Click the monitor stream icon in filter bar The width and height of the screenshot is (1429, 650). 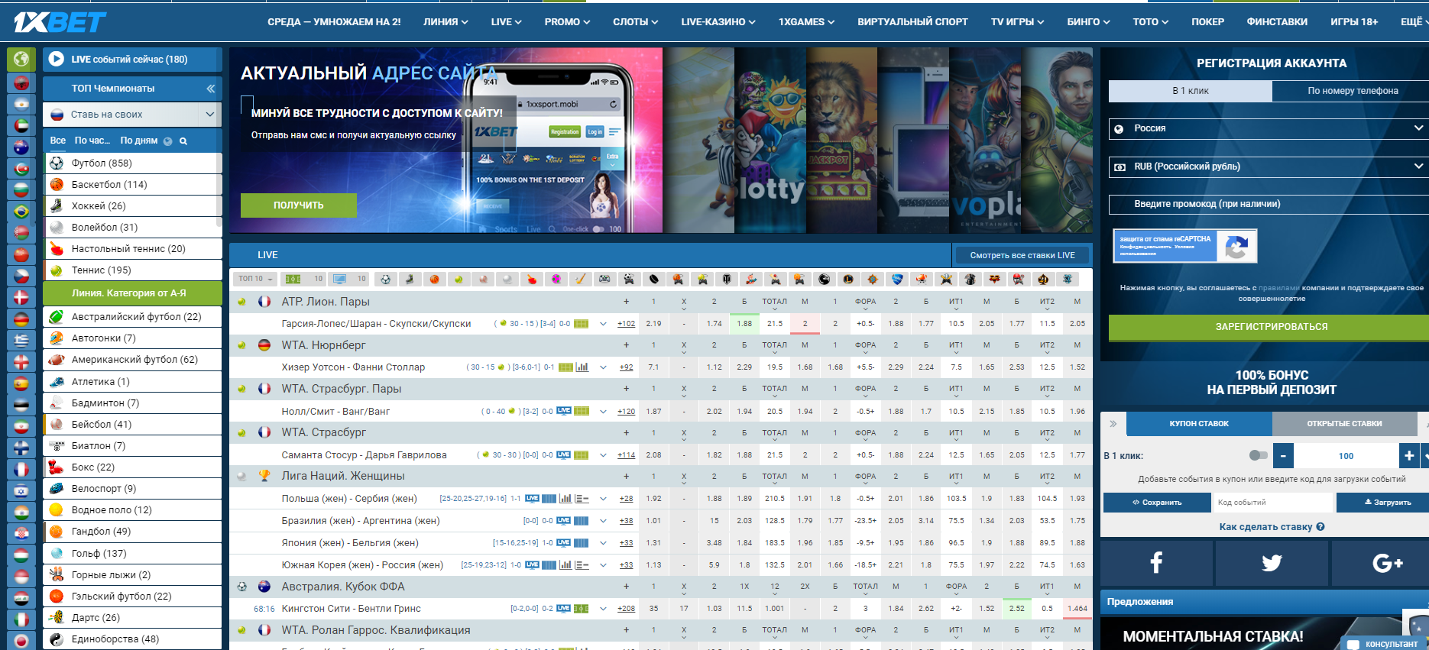point(339,279)
